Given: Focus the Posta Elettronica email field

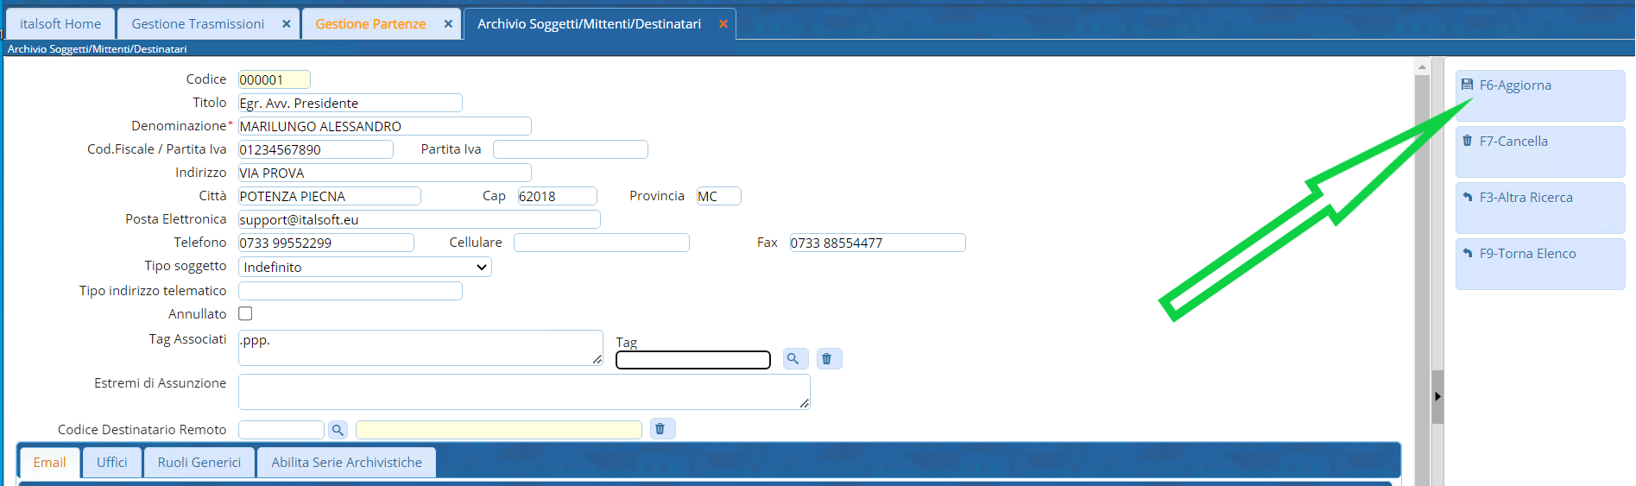Looking at the screenshot, I should click(419, 220).
